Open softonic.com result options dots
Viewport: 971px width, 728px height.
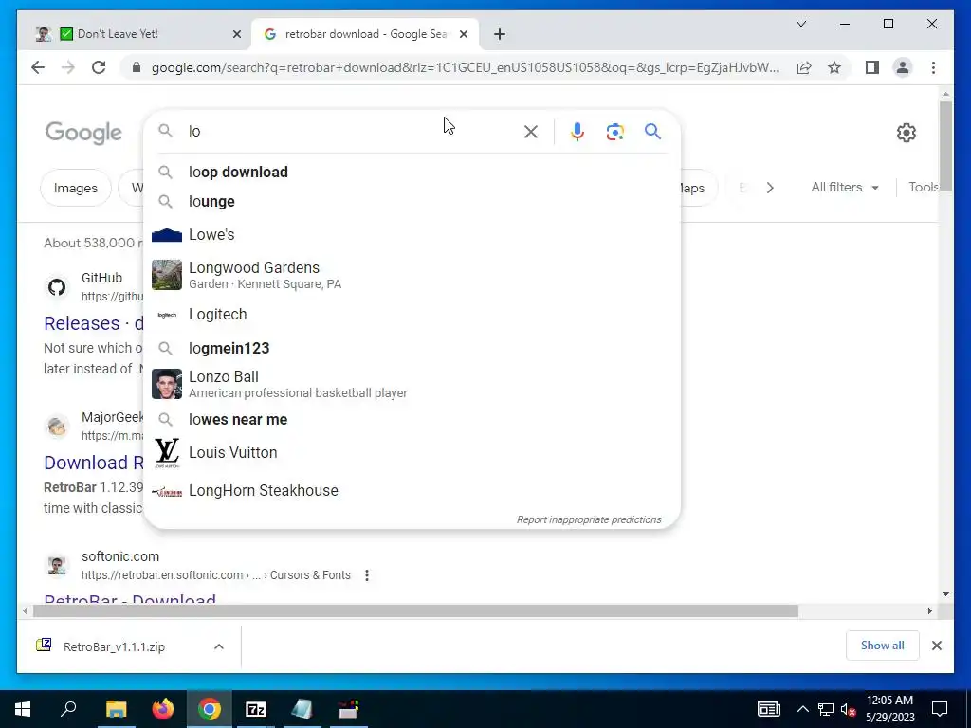point(367,575)
